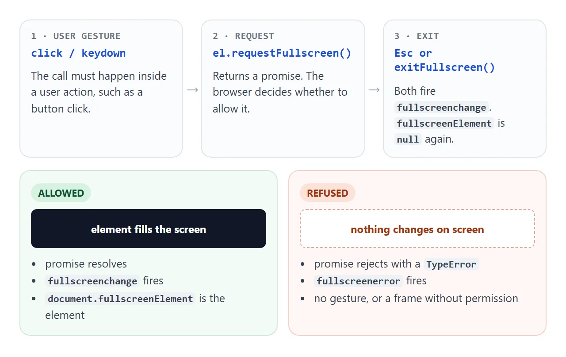Click the 'document.fullscreenElement' code chip
Screen dimensions: 566x357
point(120,299)
